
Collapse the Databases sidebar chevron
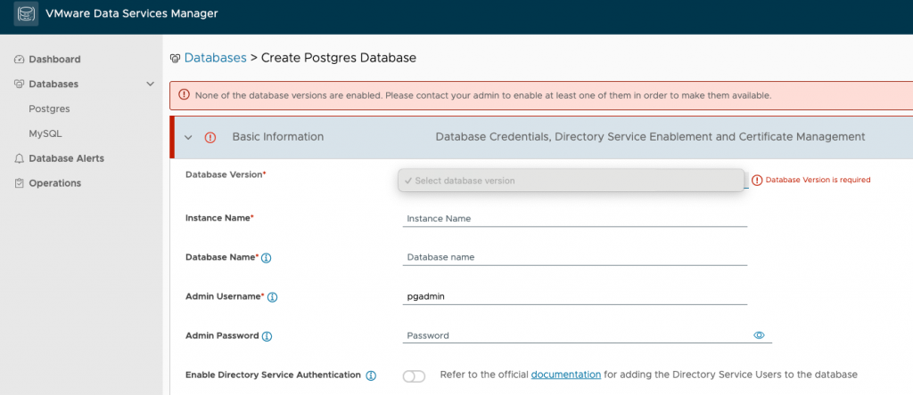tap(150, 85)
